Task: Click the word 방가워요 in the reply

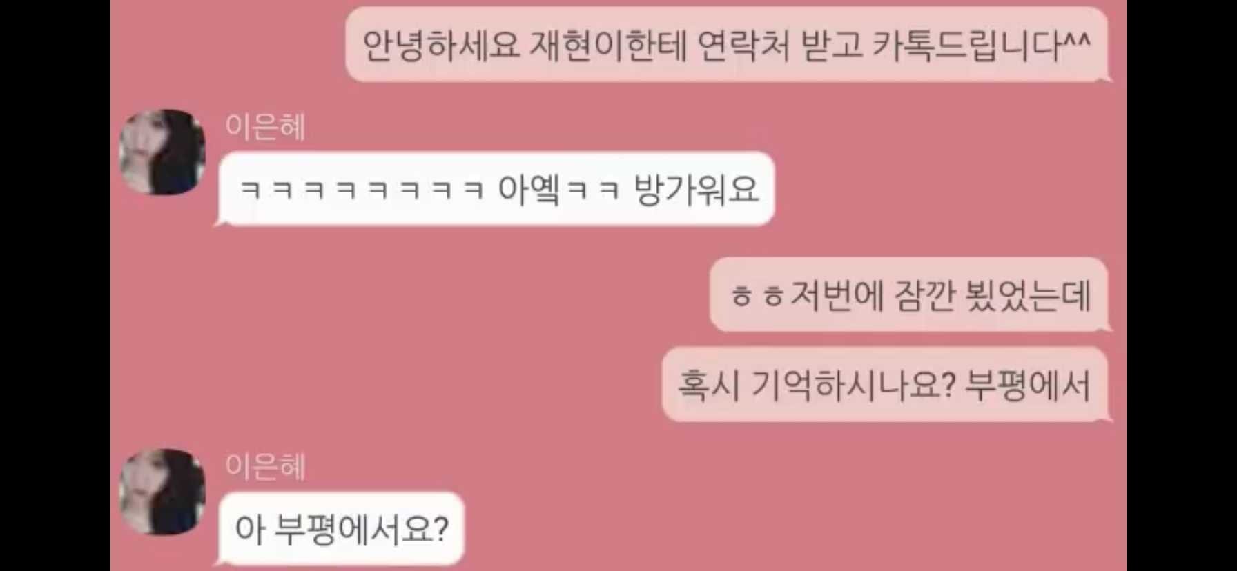Action: [696, 189]
